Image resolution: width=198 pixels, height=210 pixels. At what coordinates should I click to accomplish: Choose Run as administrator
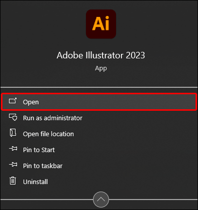(x=99, y=118)
